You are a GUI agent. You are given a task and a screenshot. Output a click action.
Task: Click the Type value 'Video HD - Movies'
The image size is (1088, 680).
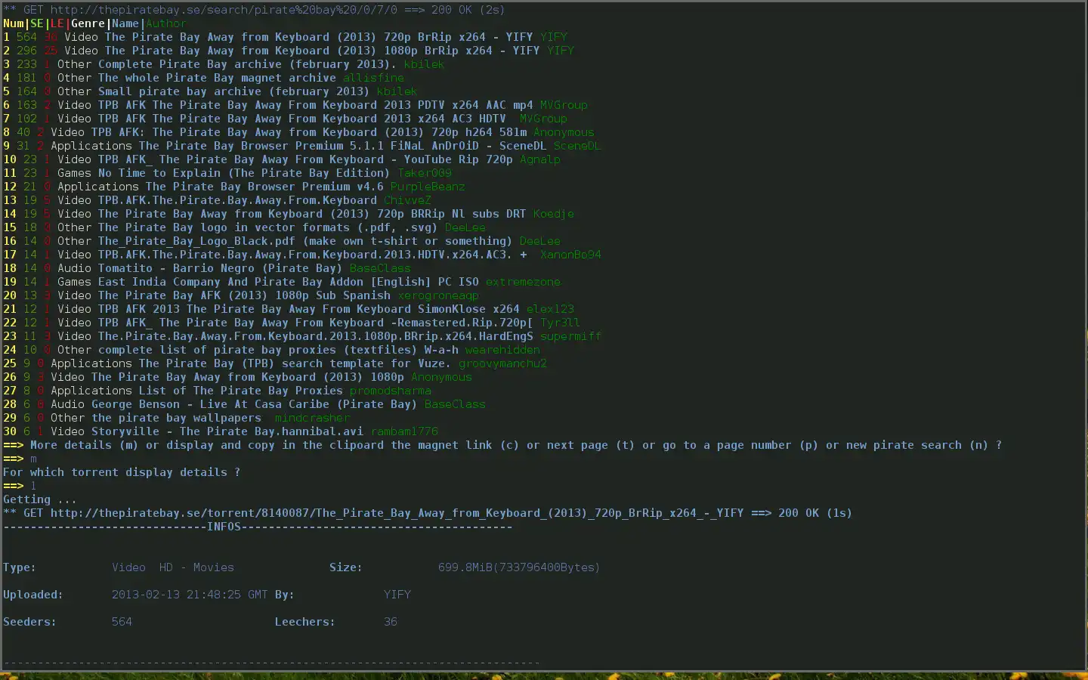[x=173, y=567]
